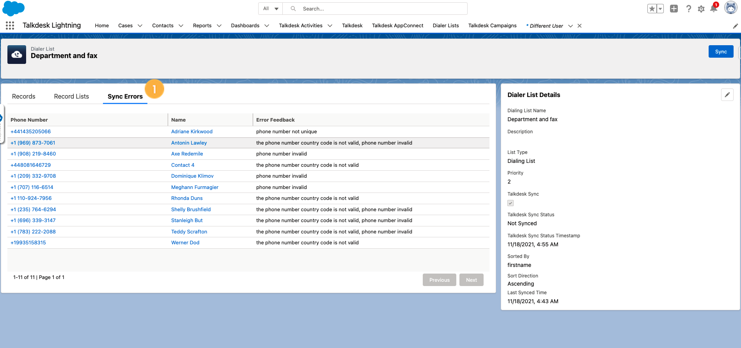This screenshot has height=348, width=741.
Task: Click the 'firstname' Sorted By value
Action: pyautogui.click(x=519, y=265)
